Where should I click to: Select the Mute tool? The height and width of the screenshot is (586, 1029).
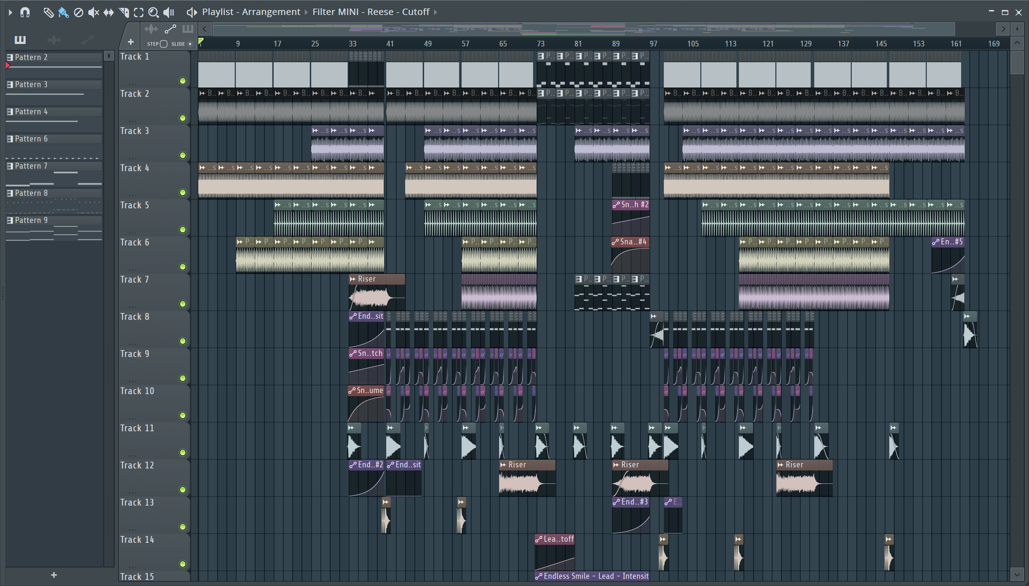[x=93, y=13]
